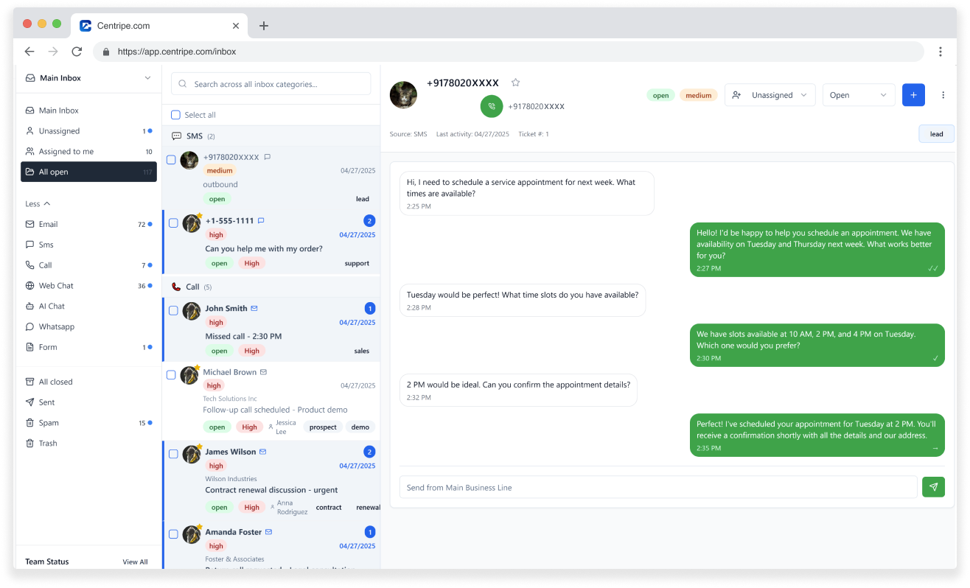970x588 pixels.
Task: Toggle the star on the +9178020XXXX conversation
Action: coord(515,83)
